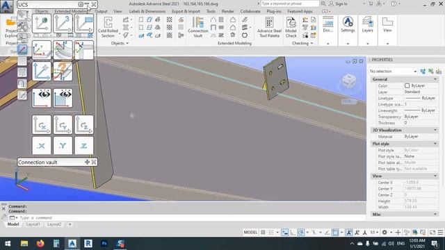The height and width of the screenshot is (250, 445).
Task: Expand the Connection vault palette plus button
Action: 87,162
